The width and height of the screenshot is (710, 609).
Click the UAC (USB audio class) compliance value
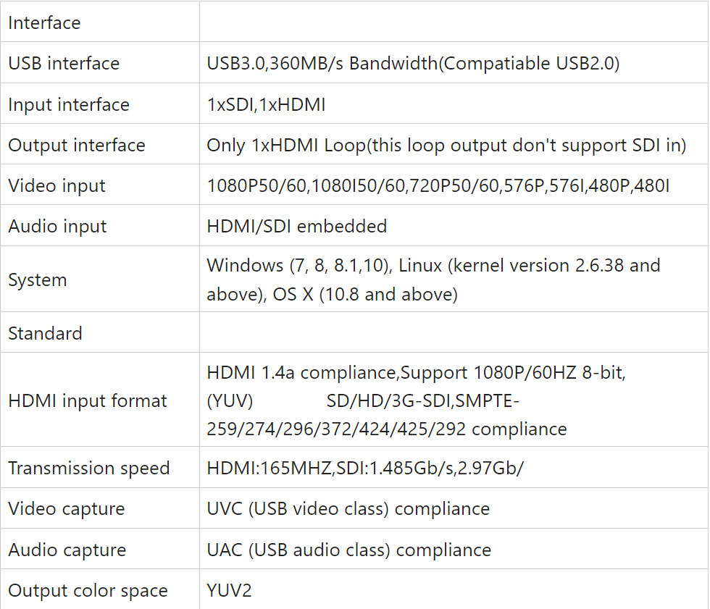coord(349,550)
